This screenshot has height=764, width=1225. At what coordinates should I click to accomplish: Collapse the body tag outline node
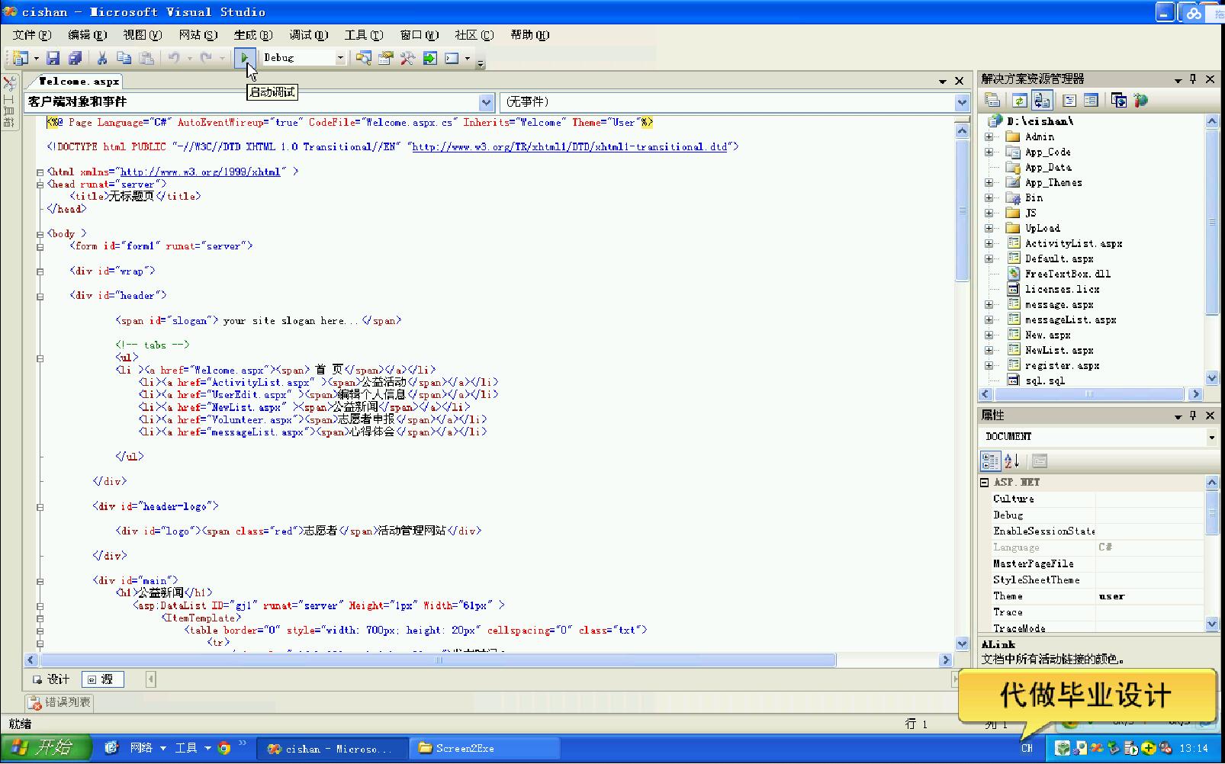(x=40, y=234)
